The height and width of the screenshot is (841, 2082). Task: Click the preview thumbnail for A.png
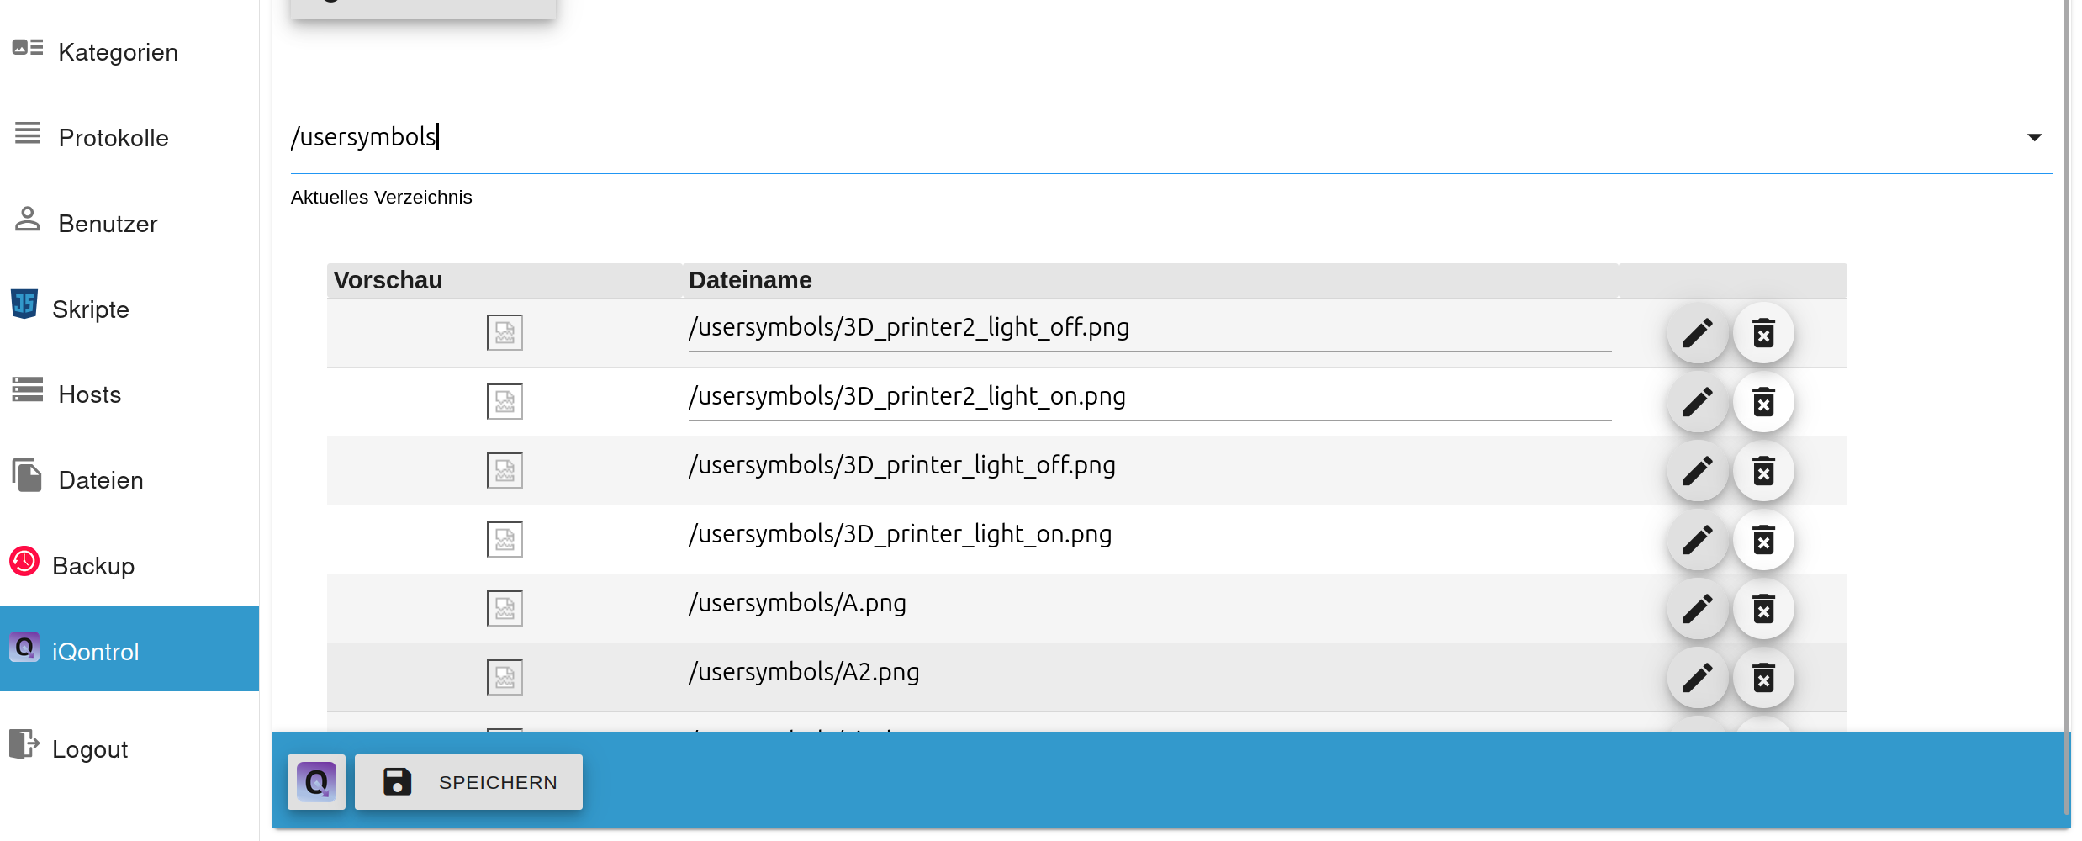tap(505, 608)
